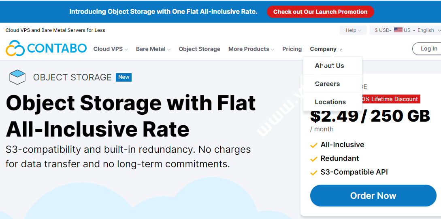The height and width of the screenshot is (219, 441).
Task: Click the US flag icon
Action: (x=398, y=30)
